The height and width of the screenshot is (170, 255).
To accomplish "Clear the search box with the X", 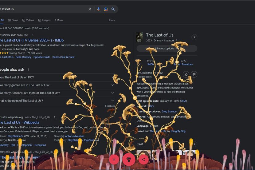I will point(90,9).
